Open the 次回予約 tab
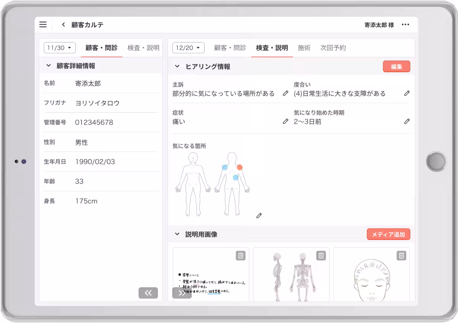The image size is (458, 323). (x=333, y=48)
